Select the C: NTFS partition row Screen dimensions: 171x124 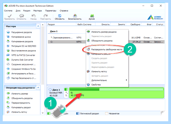[x=106, y=42]
